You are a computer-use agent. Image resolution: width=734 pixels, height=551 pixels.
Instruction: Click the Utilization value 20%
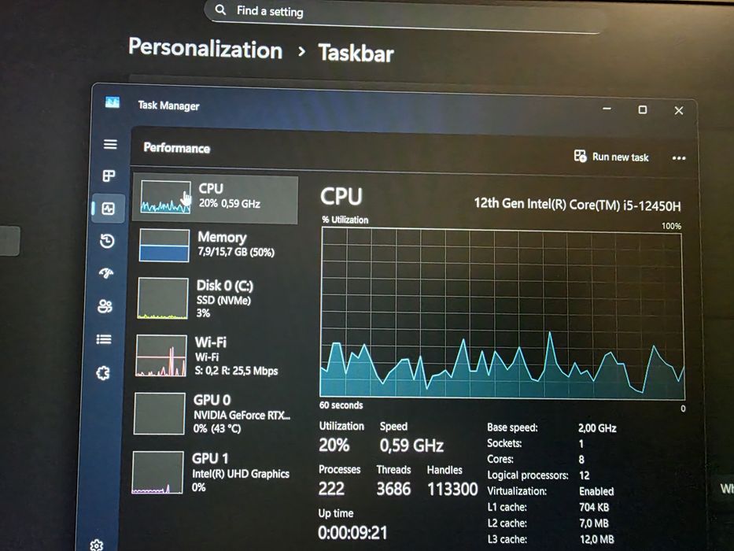point(334,445)
